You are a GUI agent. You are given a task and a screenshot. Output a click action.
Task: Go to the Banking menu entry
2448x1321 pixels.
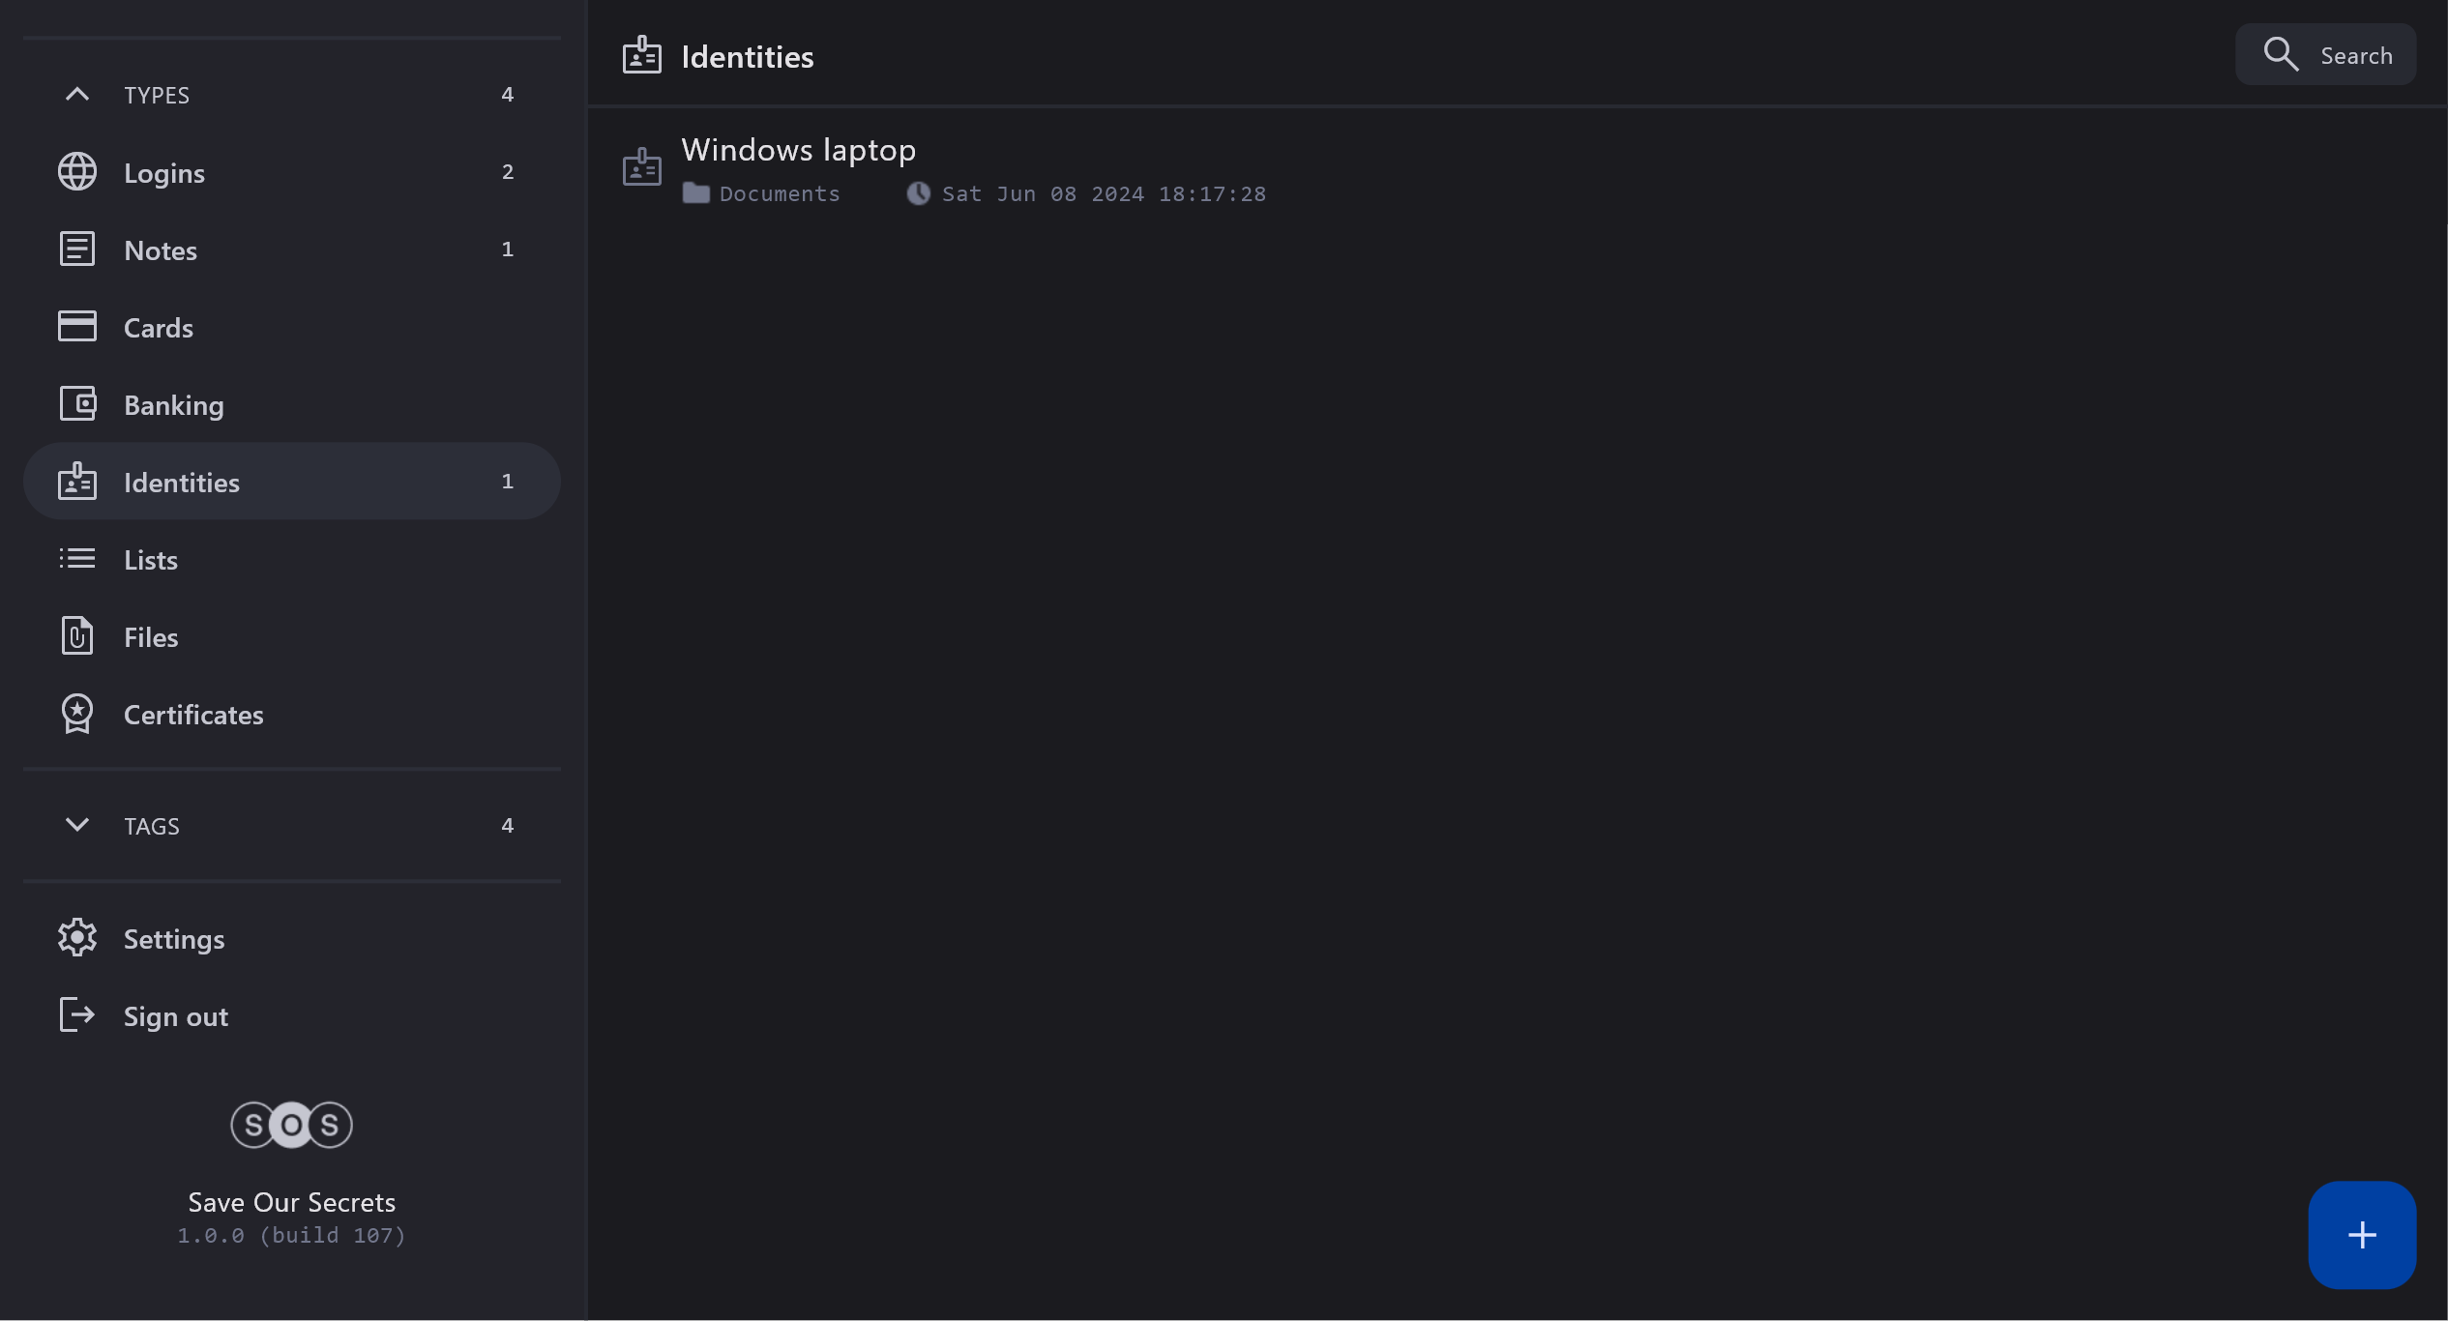coord(174,405)
